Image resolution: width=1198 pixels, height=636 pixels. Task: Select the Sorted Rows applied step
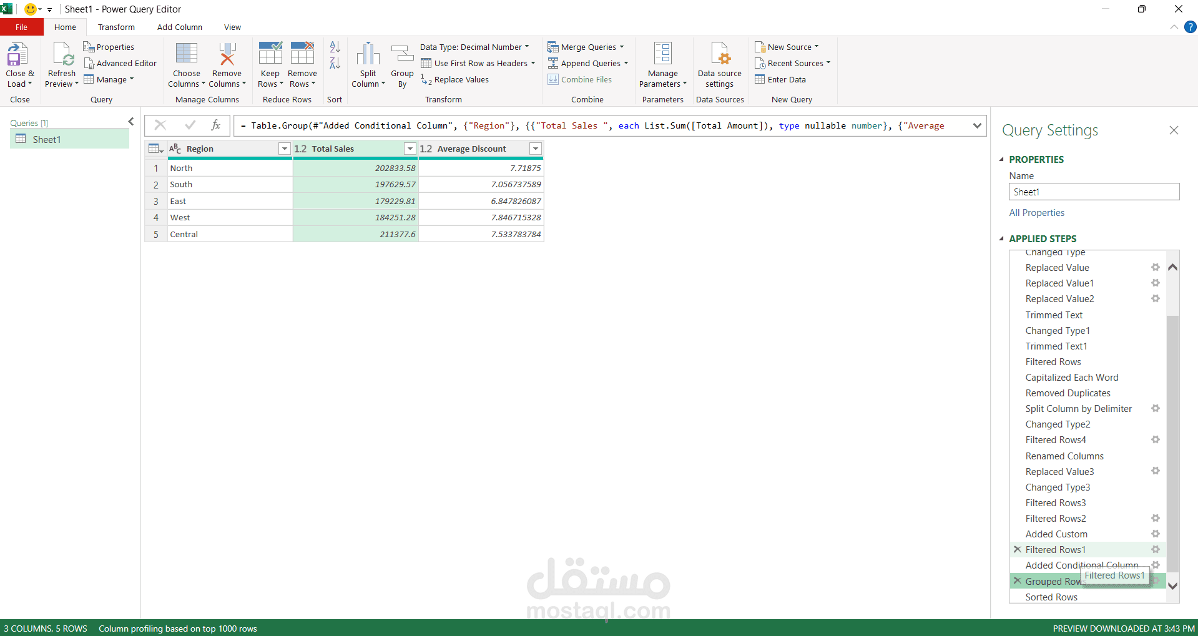pos(1051,597)
